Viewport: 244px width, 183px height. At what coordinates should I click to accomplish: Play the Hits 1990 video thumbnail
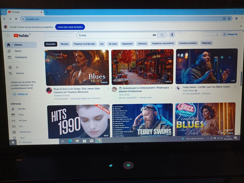[78, 121]
